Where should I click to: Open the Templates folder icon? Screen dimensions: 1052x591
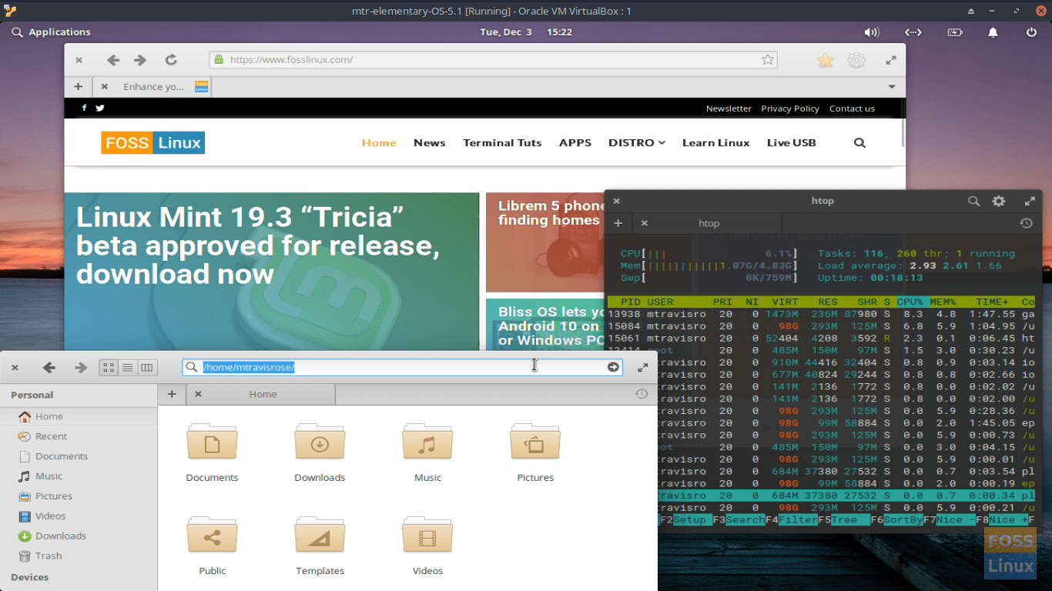pos(320,536)
